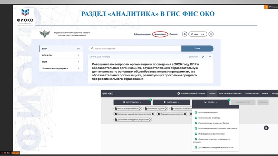Click the ФИС-ОКО brand title
Image resolution: width=278 pixels, height=156 pixels.
[108, 94]
